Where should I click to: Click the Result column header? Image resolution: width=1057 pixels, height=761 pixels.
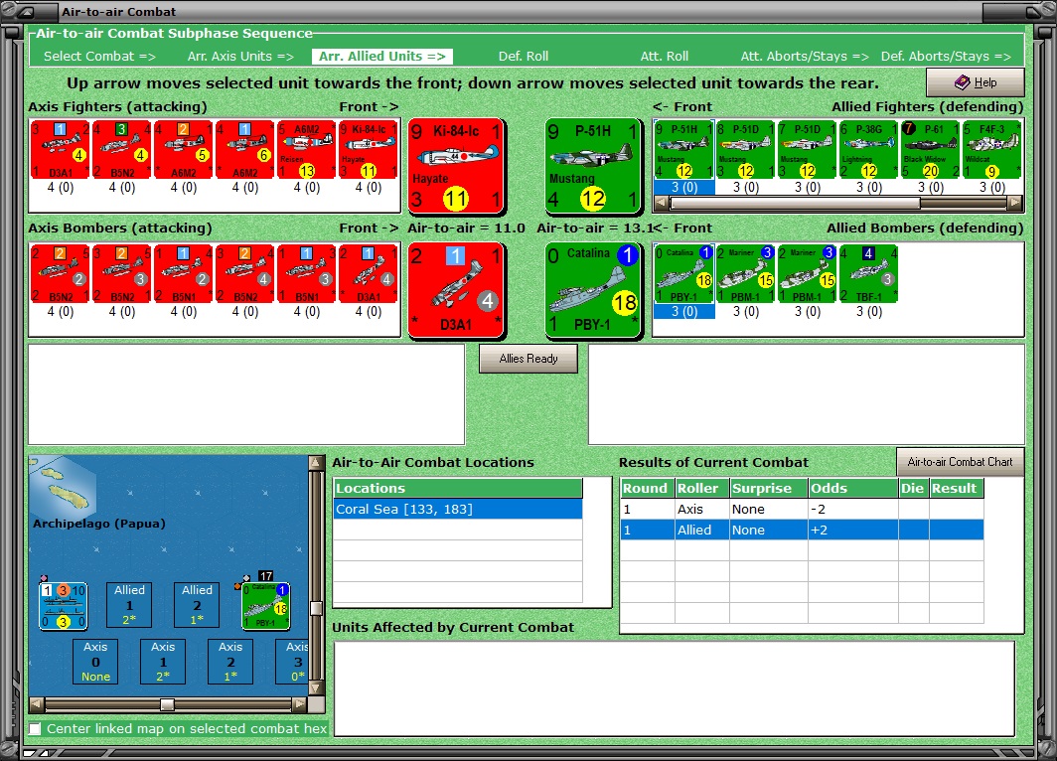[956, 488]
